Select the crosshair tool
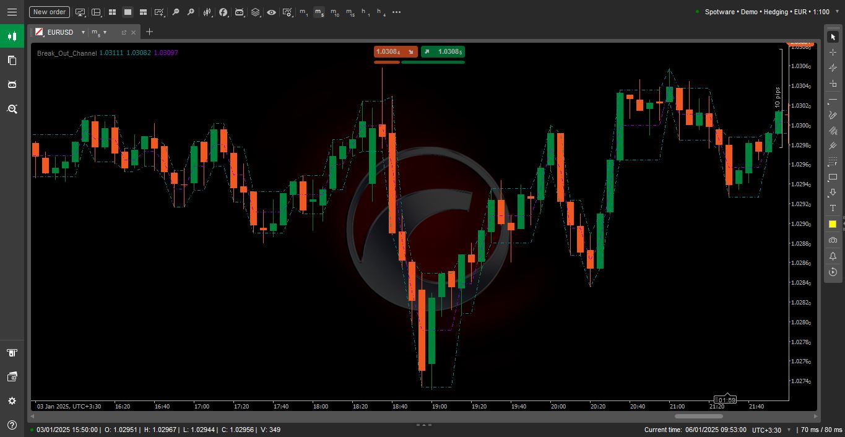The image size is (845, 437). pos(833,52)
